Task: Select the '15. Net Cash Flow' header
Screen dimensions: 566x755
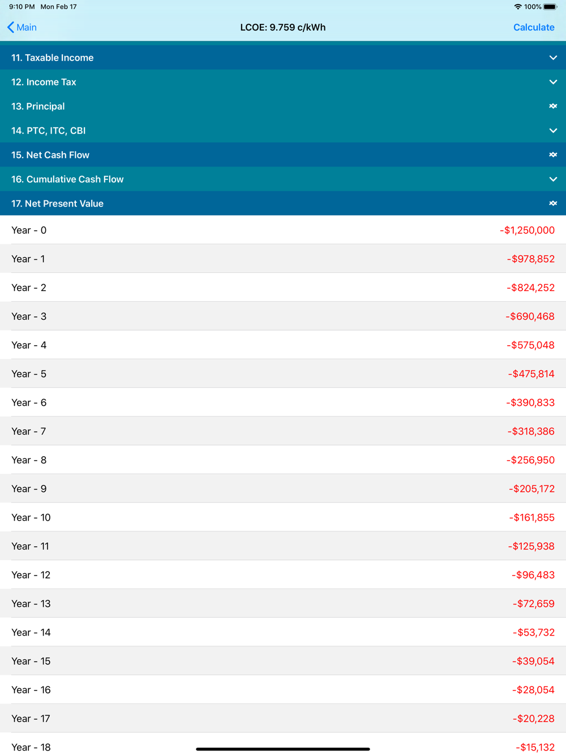Action: (50, 155)
